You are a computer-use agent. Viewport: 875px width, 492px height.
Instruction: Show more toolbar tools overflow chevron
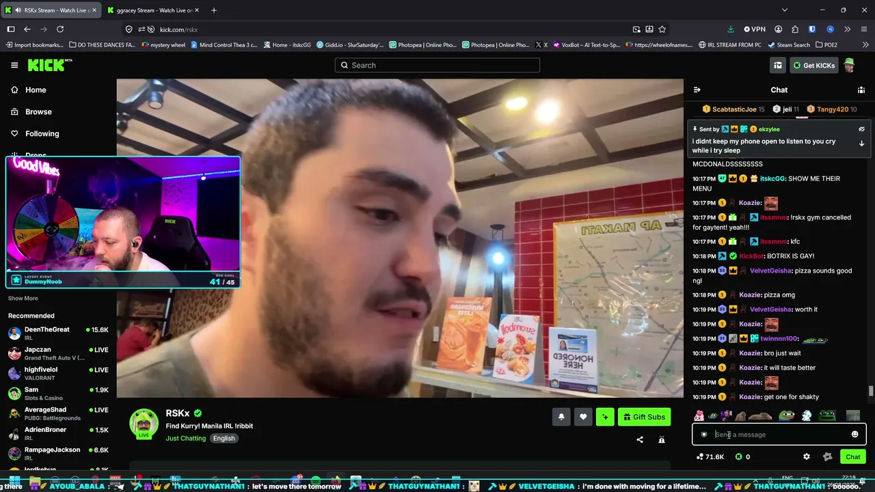(x=847, y=29)
